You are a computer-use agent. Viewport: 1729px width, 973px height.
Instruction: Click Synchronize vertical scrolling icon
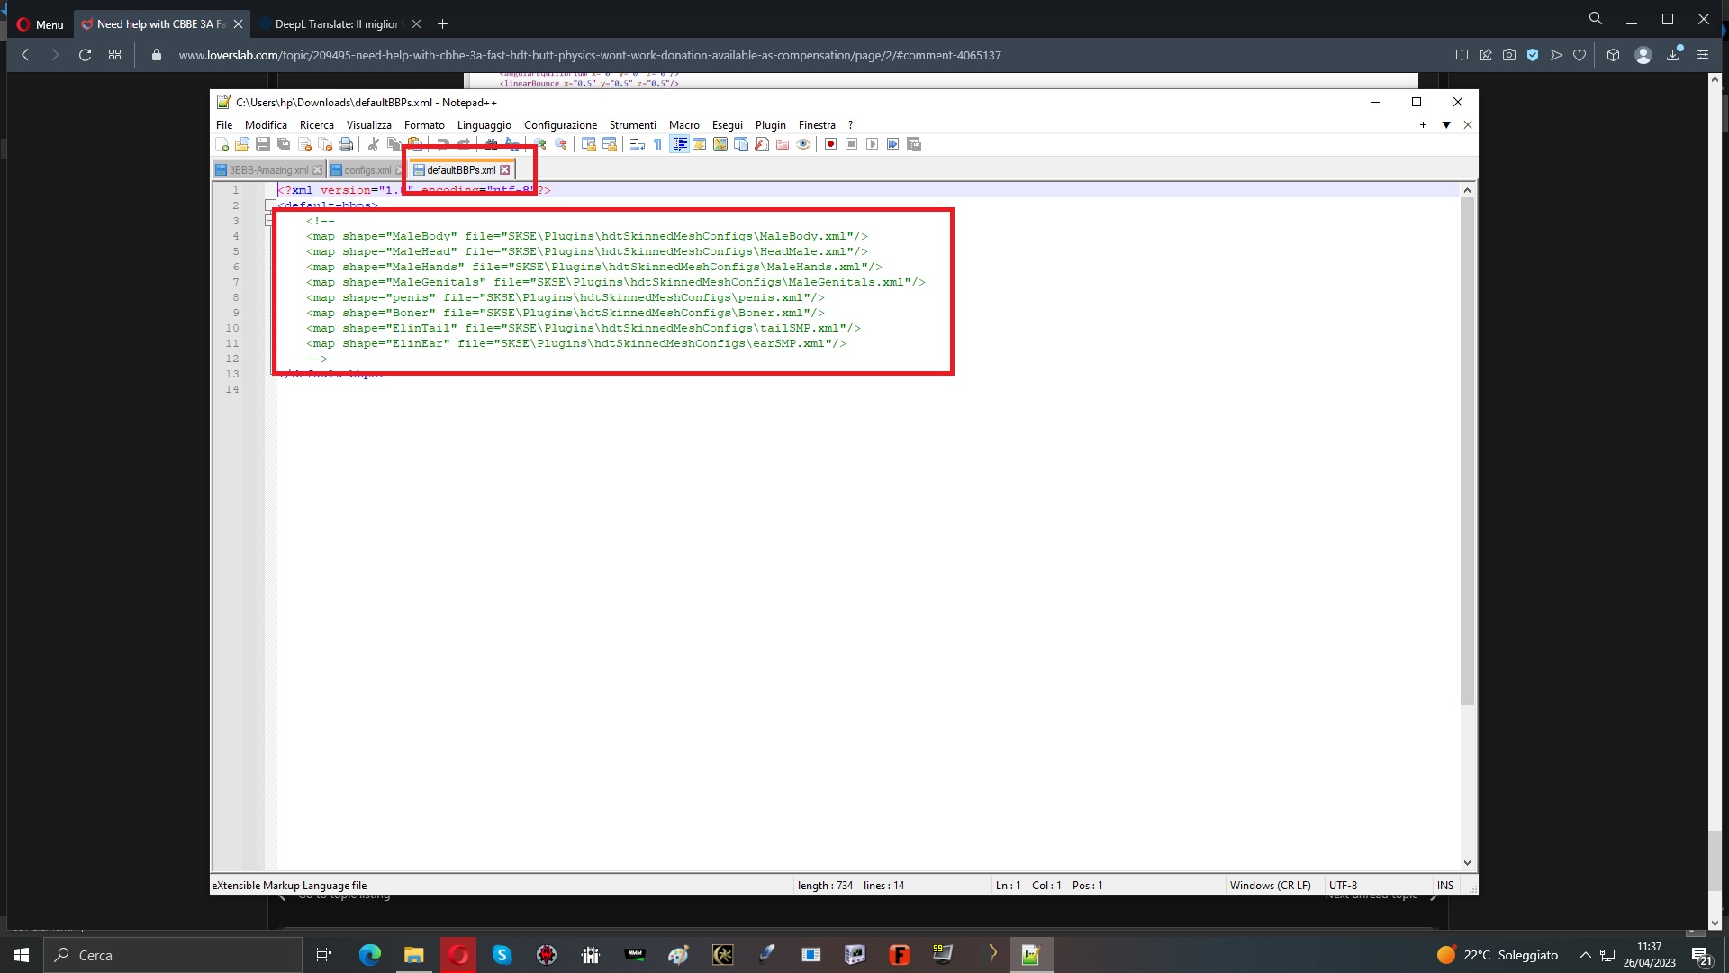click(589, 144)
